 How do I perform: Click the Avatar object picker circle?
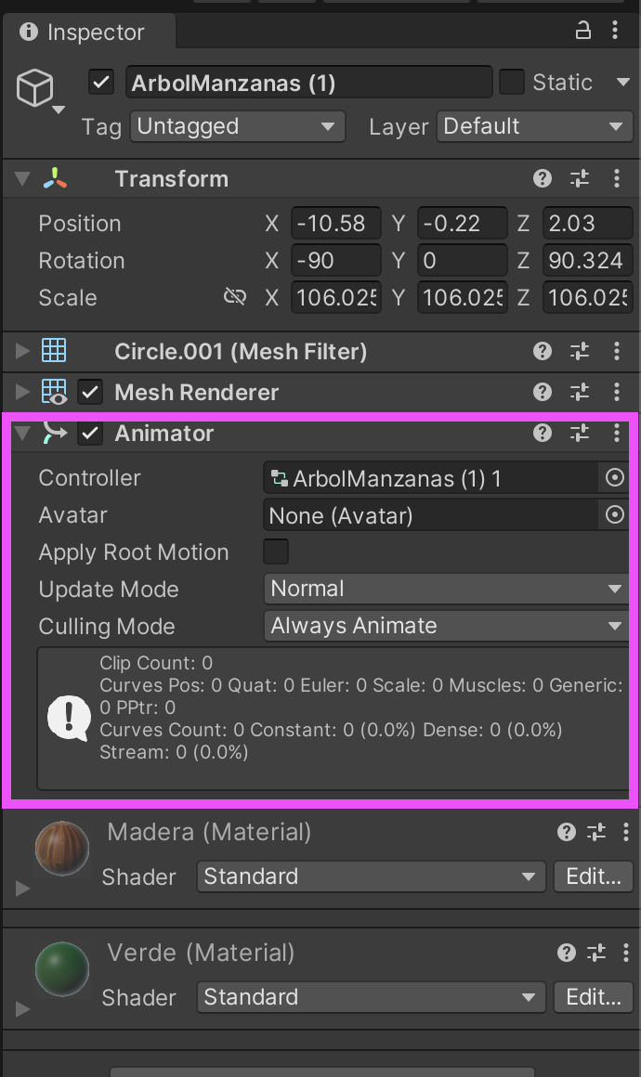[x=614, y=515]
